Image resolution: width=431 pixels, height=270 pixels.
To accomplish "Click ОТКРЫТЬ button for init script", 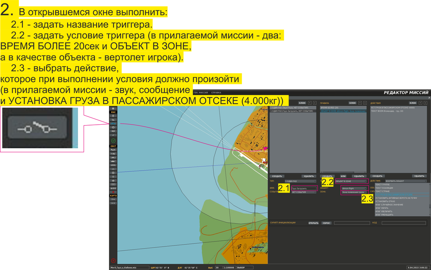I will coord(313,223).
